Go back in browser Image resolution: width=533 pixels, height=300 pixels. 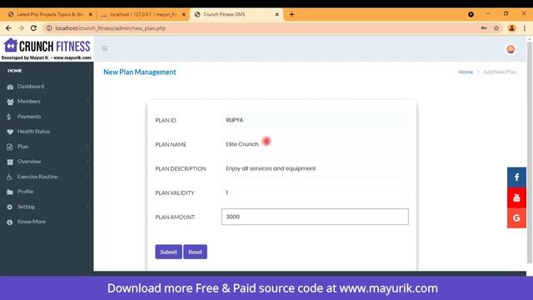click(x=8, y=28)
